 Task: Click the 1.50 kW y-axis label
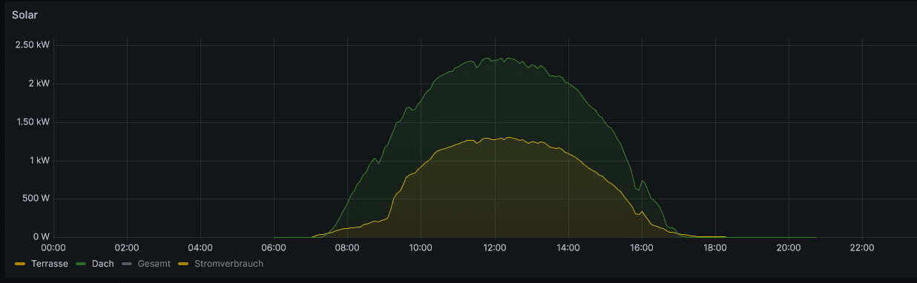pyautogui.click(x=32, y=122)
